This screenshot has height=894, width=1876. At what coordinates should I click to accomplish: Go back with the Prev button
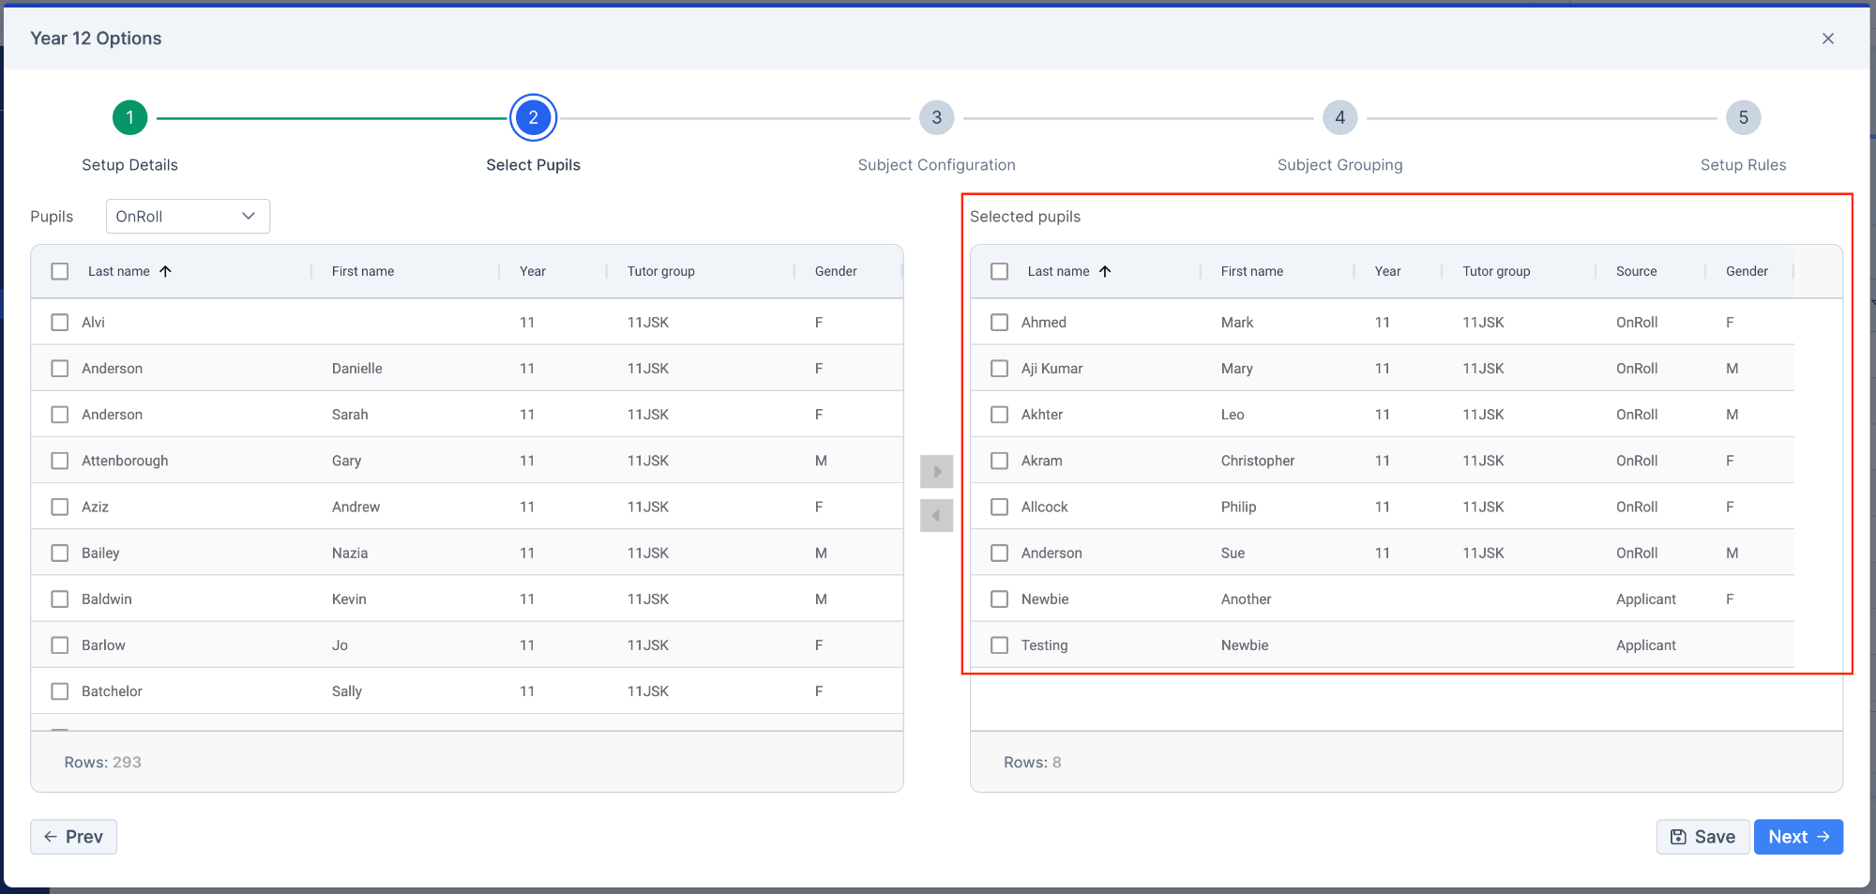[x=73, y=837]
